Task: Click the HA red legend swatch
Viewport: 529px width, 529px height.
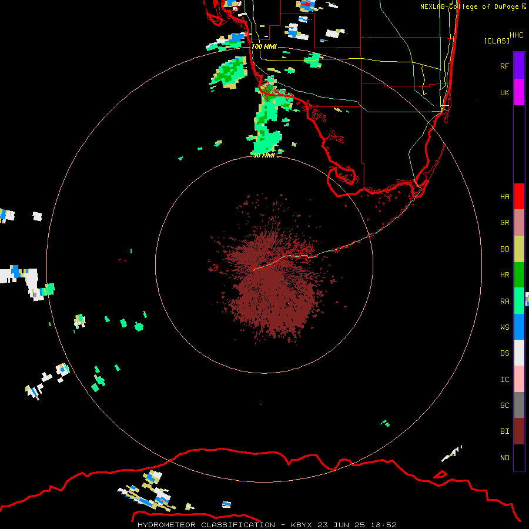Action: point(519,196)
